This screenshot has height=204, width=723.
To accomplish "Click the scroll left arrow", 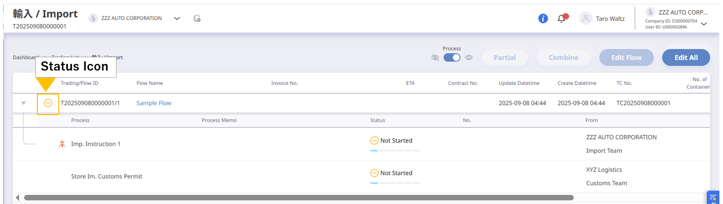I will point(18,197).
